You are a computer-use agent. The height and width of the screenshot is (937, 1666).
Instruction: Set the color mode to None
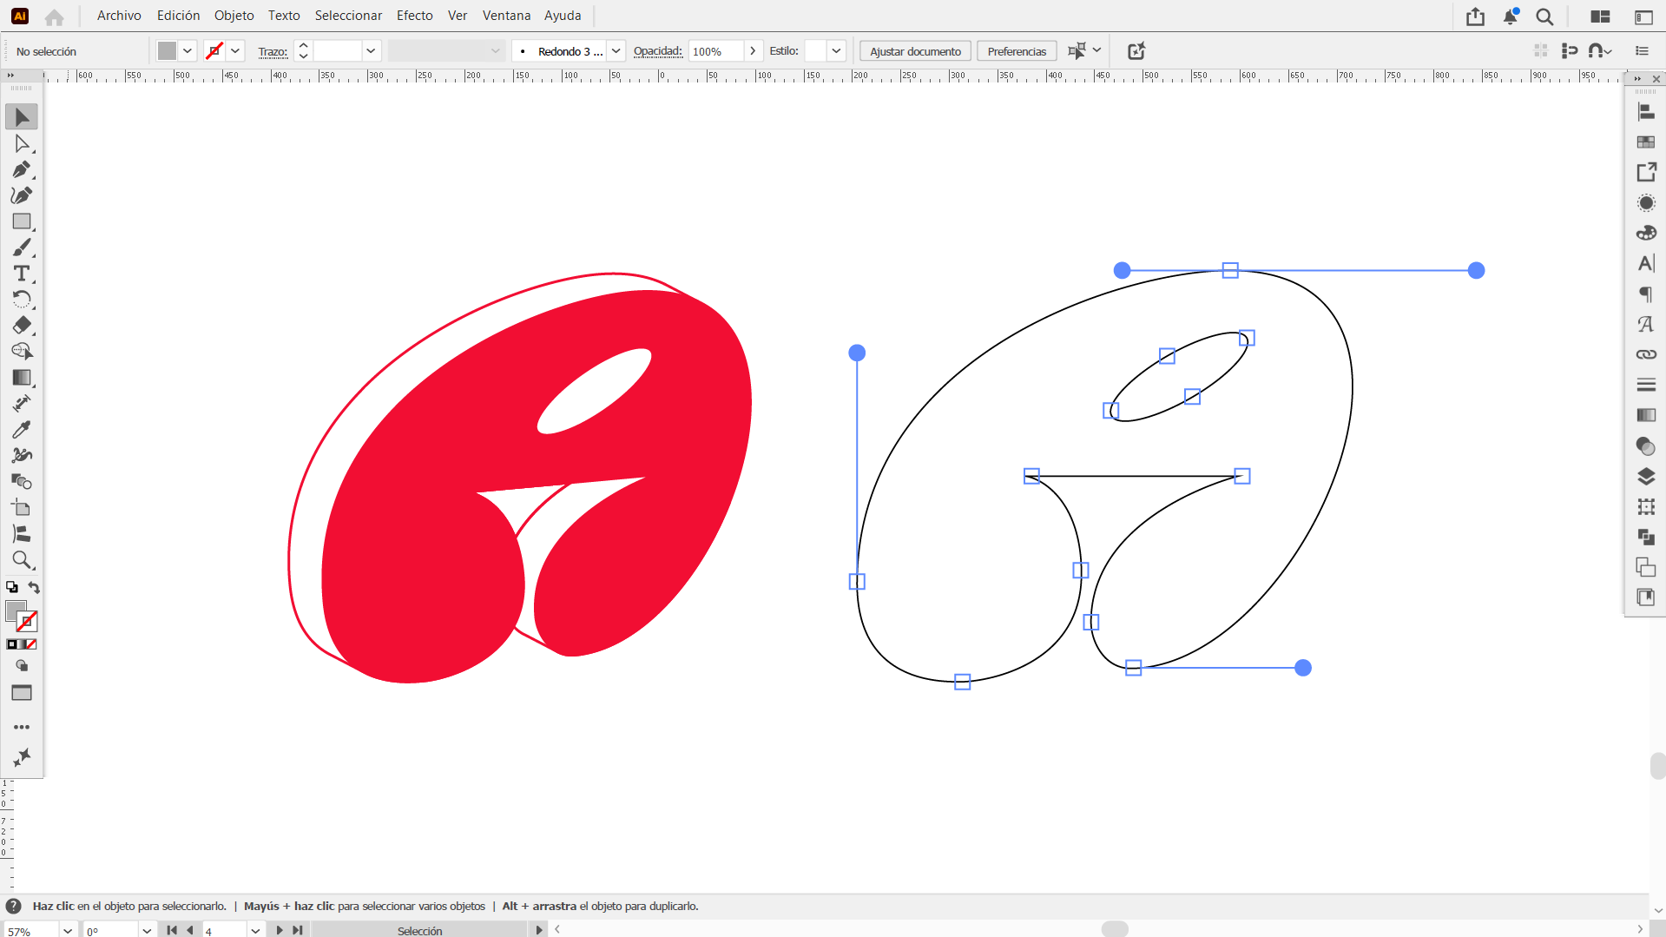pos(32,644)
